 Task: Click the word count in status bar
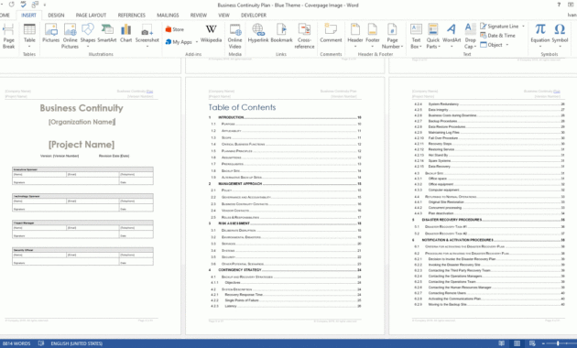[16, 343]
